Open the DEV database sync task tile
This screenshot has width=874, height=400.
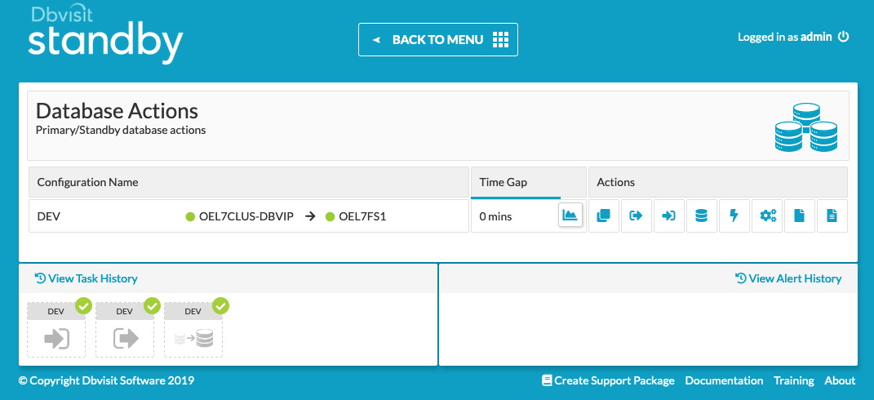tap(193, 331)
